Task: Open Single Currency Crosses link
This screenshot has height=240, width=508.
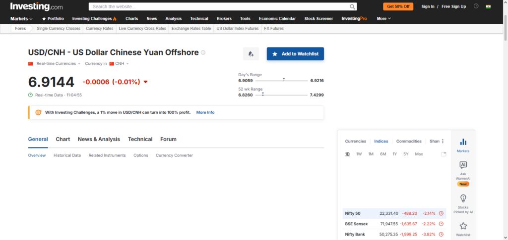Action: (x=59, y=28)
